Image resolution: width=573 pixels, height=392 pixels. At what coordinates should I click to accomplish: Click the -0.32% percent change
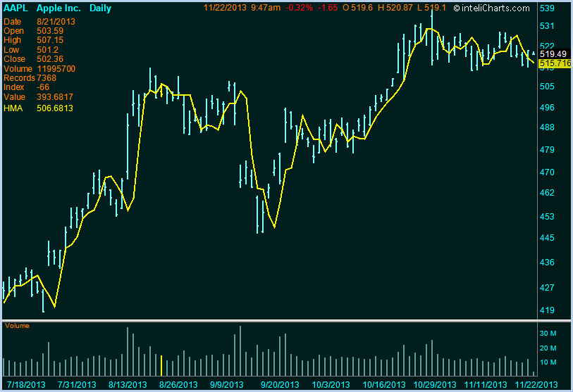coord(299,8)
